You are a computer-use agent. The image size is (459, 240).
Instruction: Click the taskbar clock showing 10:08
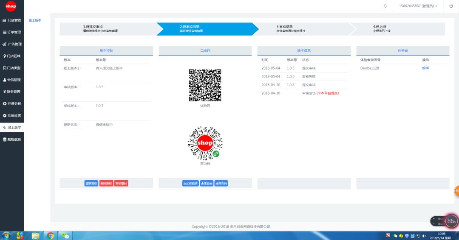[x=442, y=236]
